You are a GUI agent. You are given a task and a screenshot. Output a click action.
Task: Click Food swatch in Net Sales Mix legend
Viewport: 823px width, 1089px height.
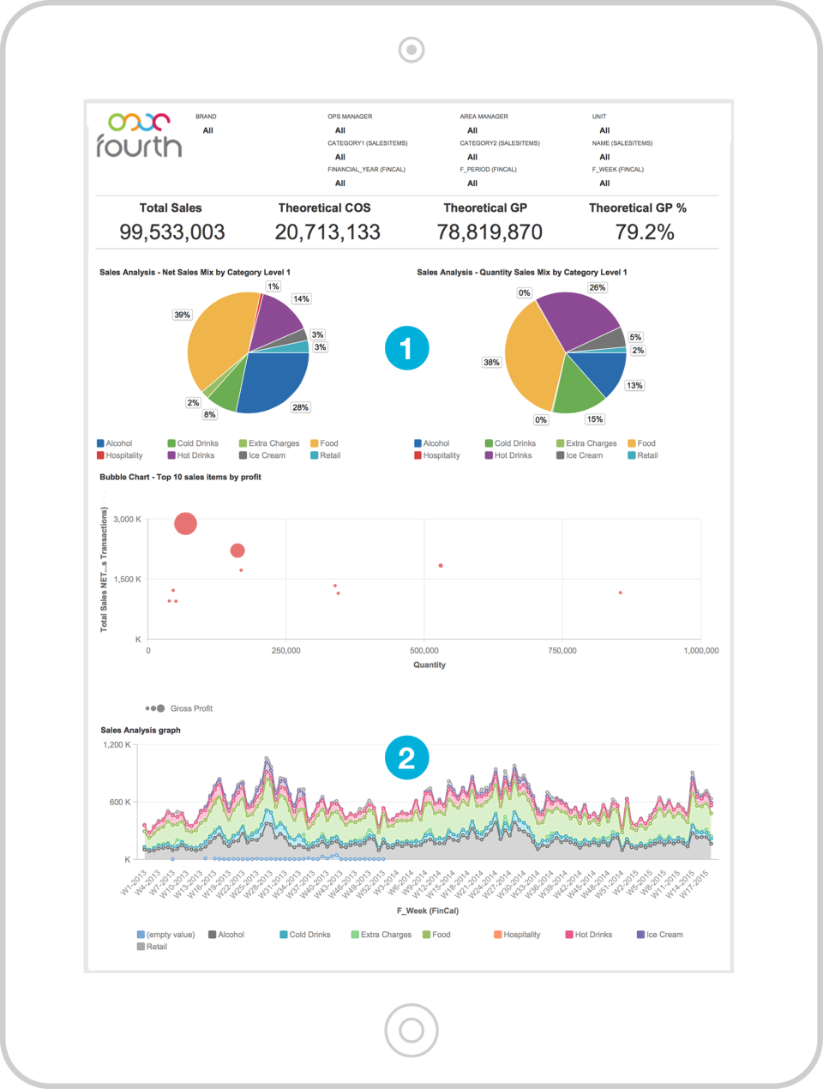click(x=315, y=443)
